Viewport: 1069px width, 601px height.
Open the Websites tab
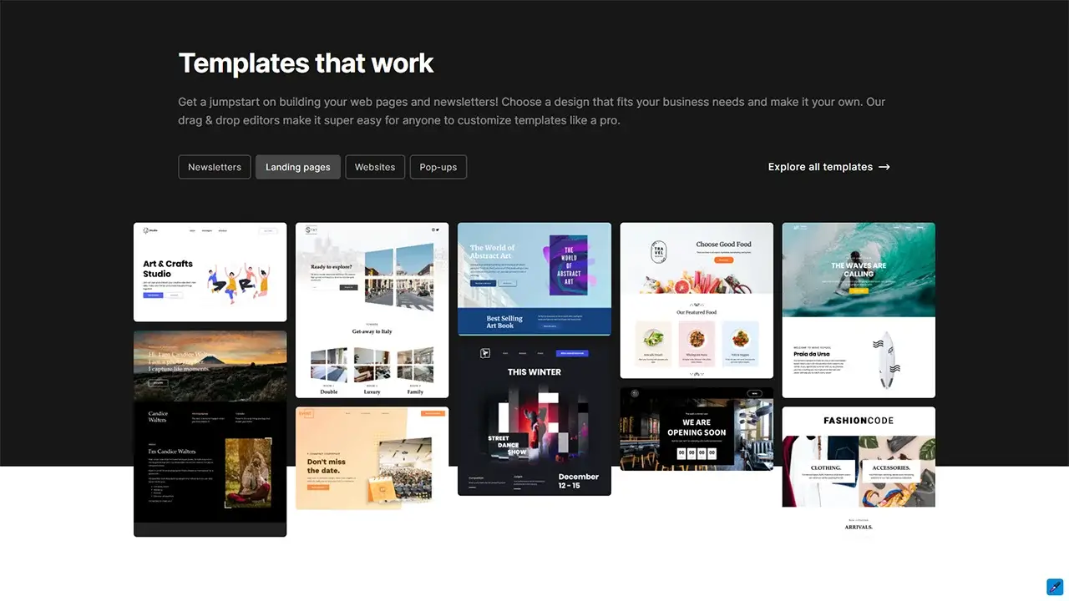click(375, 167)
